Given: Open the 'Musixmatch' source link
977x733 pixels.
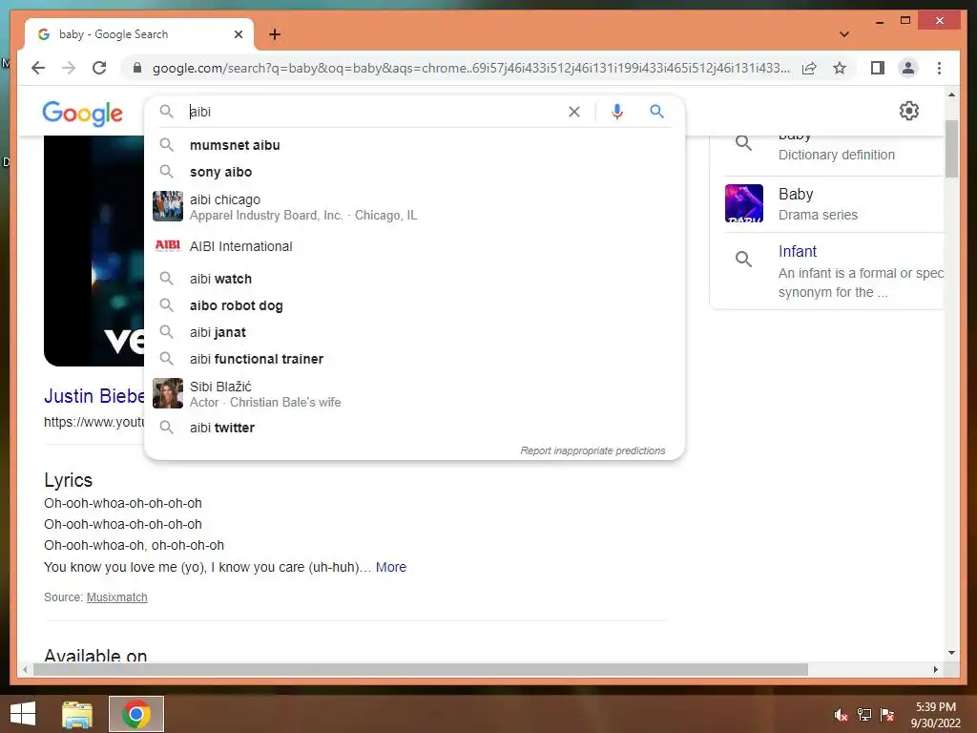Looking at the screenshot, I should (117, 597).
